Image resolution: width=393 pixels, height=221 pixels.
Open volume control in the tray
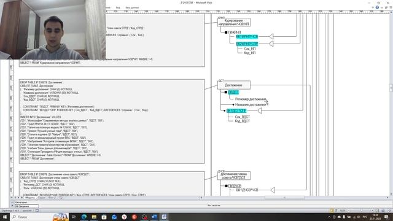pos(359,217)
